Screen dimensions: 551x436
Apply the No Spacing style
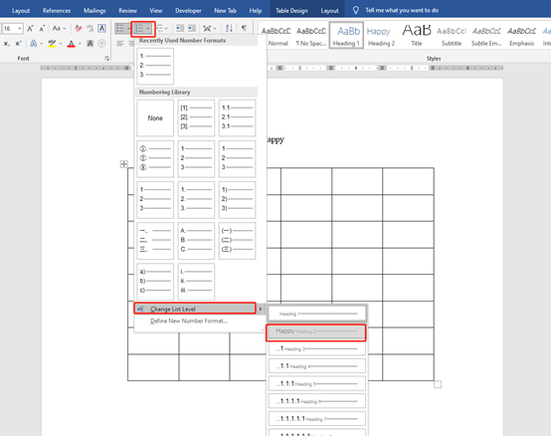311,36
